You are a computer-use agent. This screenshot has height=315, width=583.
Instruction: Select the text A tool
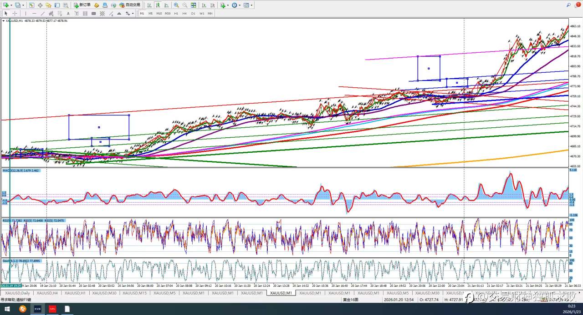point(68,13)
